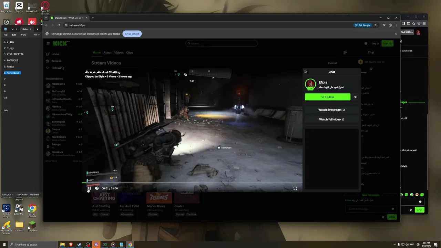Click the '2 Hippy' line
This screenshot has height=248, width=441.
tap(9, 48)
